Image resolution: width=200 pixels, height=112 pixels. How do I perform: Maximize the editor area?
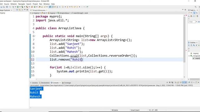pos(185,10)
